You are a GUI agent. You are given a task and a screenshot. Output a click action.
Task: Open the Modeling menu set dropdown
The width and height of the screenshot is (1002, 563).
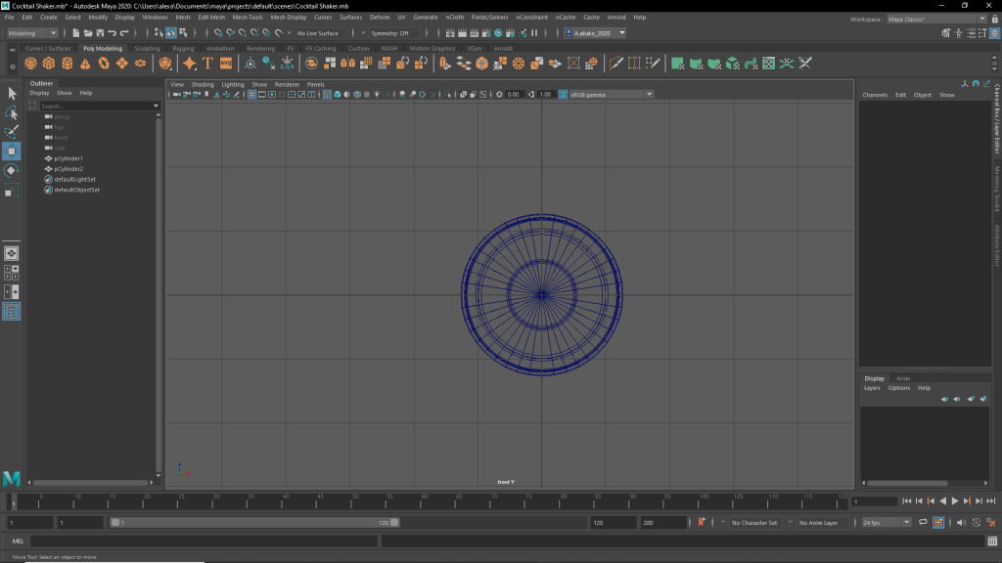pos(32,33)
